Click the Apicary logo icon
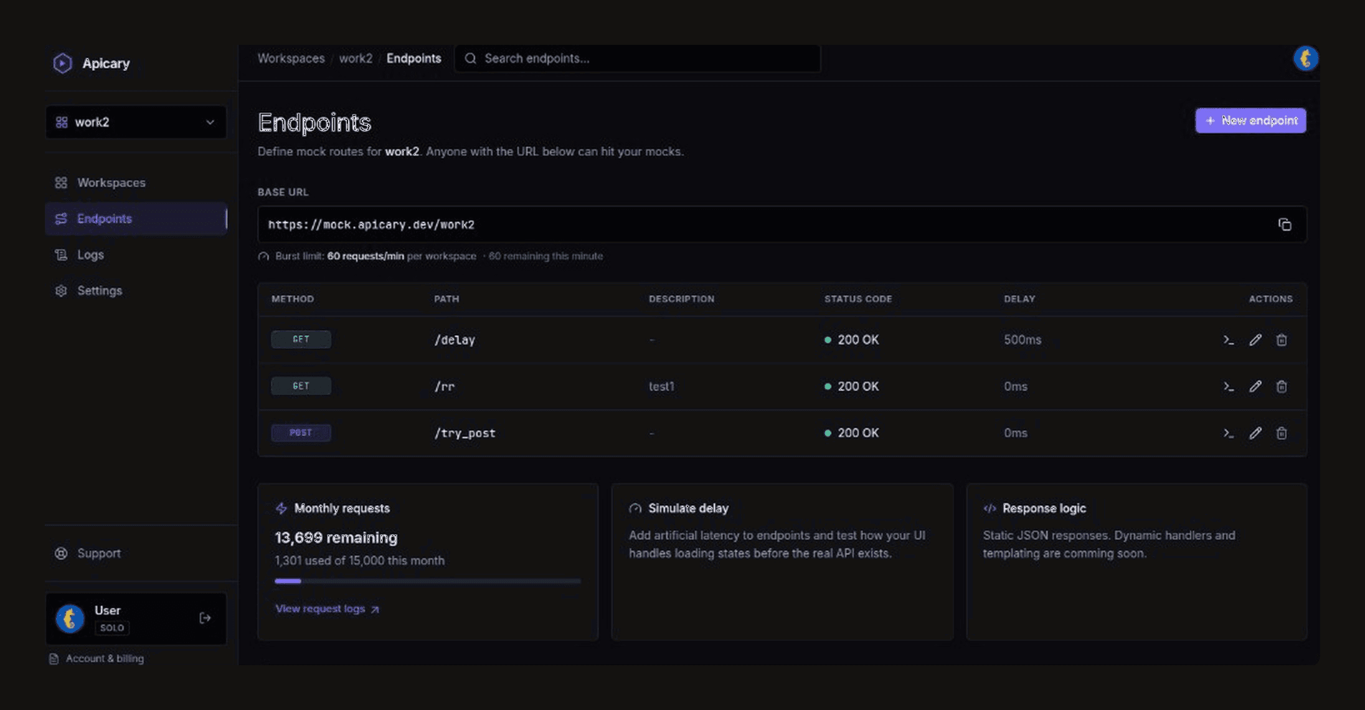This screenshot has height=710, width=1365. [x=62, y=63]
